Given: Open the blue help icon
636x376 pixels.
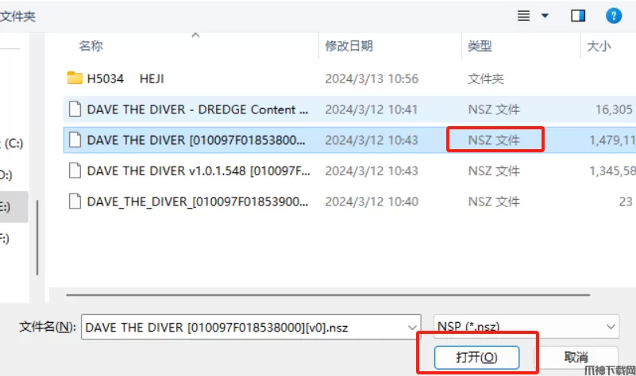Looking at the screenshot, I should (x=613, y=16).
